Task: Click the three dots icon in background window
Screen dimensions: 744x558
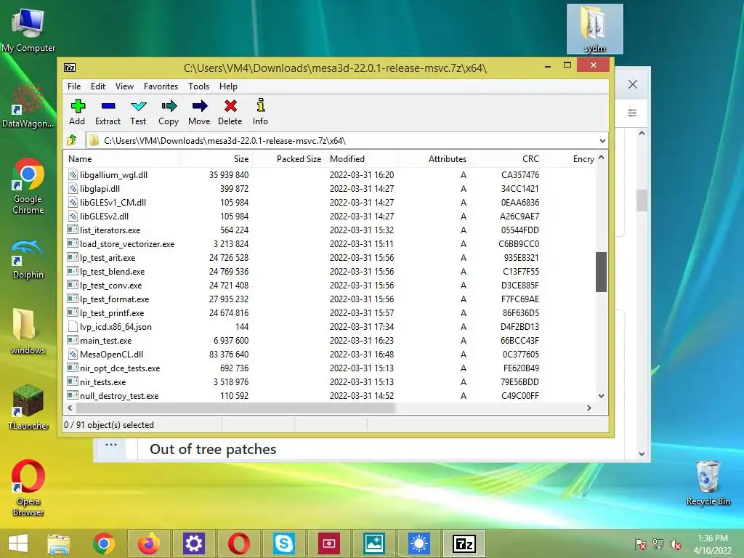Action: [111, 445]
